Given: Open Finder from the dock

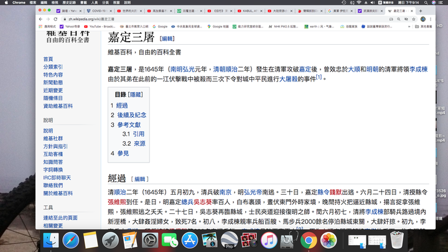Looking at the screenshot, I should [x=51, y=240].
